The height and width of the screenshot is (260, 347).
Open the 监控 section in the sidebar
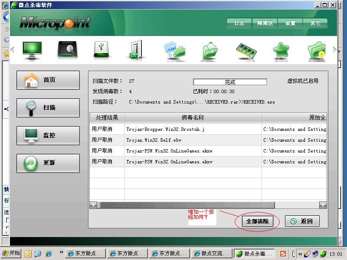coord(48,136)
